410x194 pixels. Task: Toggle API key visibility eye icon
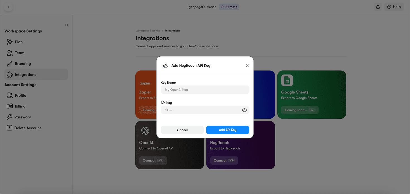coord(244,110)
